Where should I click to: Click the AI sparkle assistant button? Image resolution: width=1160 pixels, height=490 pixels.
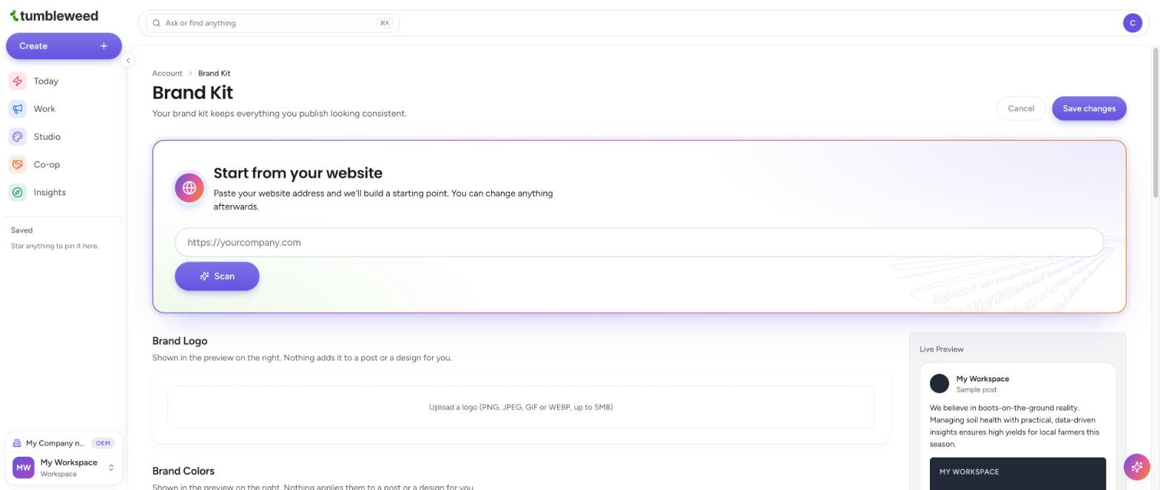(1137, 467)
